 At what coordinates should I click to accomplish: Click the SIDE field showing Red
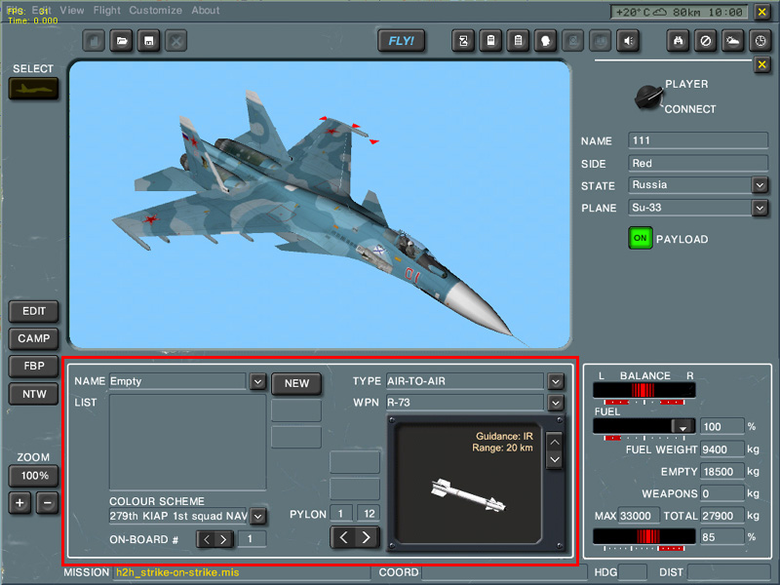point(698,163)
